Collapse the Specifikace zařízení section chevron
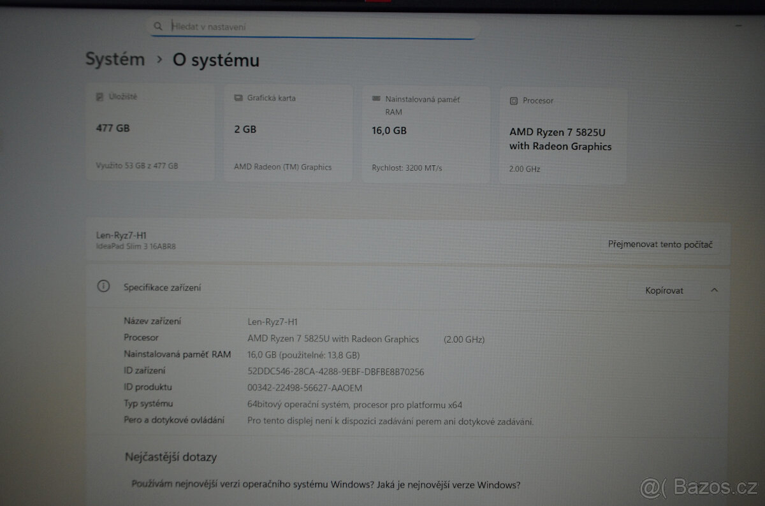Screen dimensions: 765x506 [x=714, y=290]
